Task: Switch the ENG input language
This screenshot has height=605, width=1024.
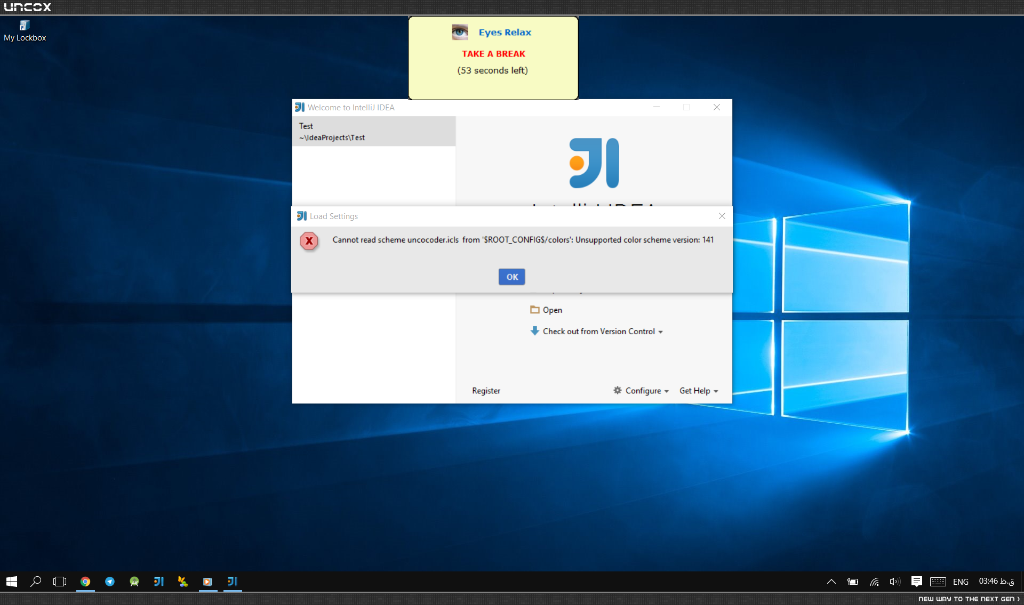Action: tap(961, 582)
